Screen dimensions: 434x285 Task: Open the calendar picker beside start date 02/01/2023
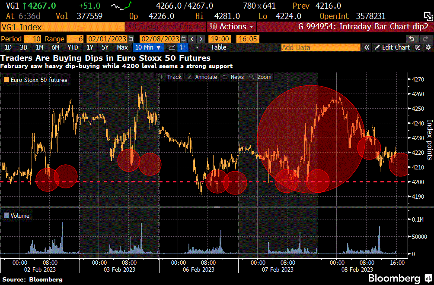tap(131, 39)
